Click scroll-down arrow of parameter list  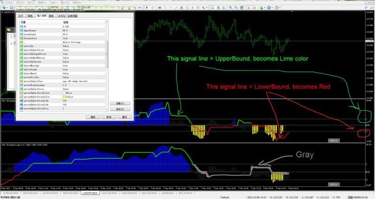tap(107, 110)
